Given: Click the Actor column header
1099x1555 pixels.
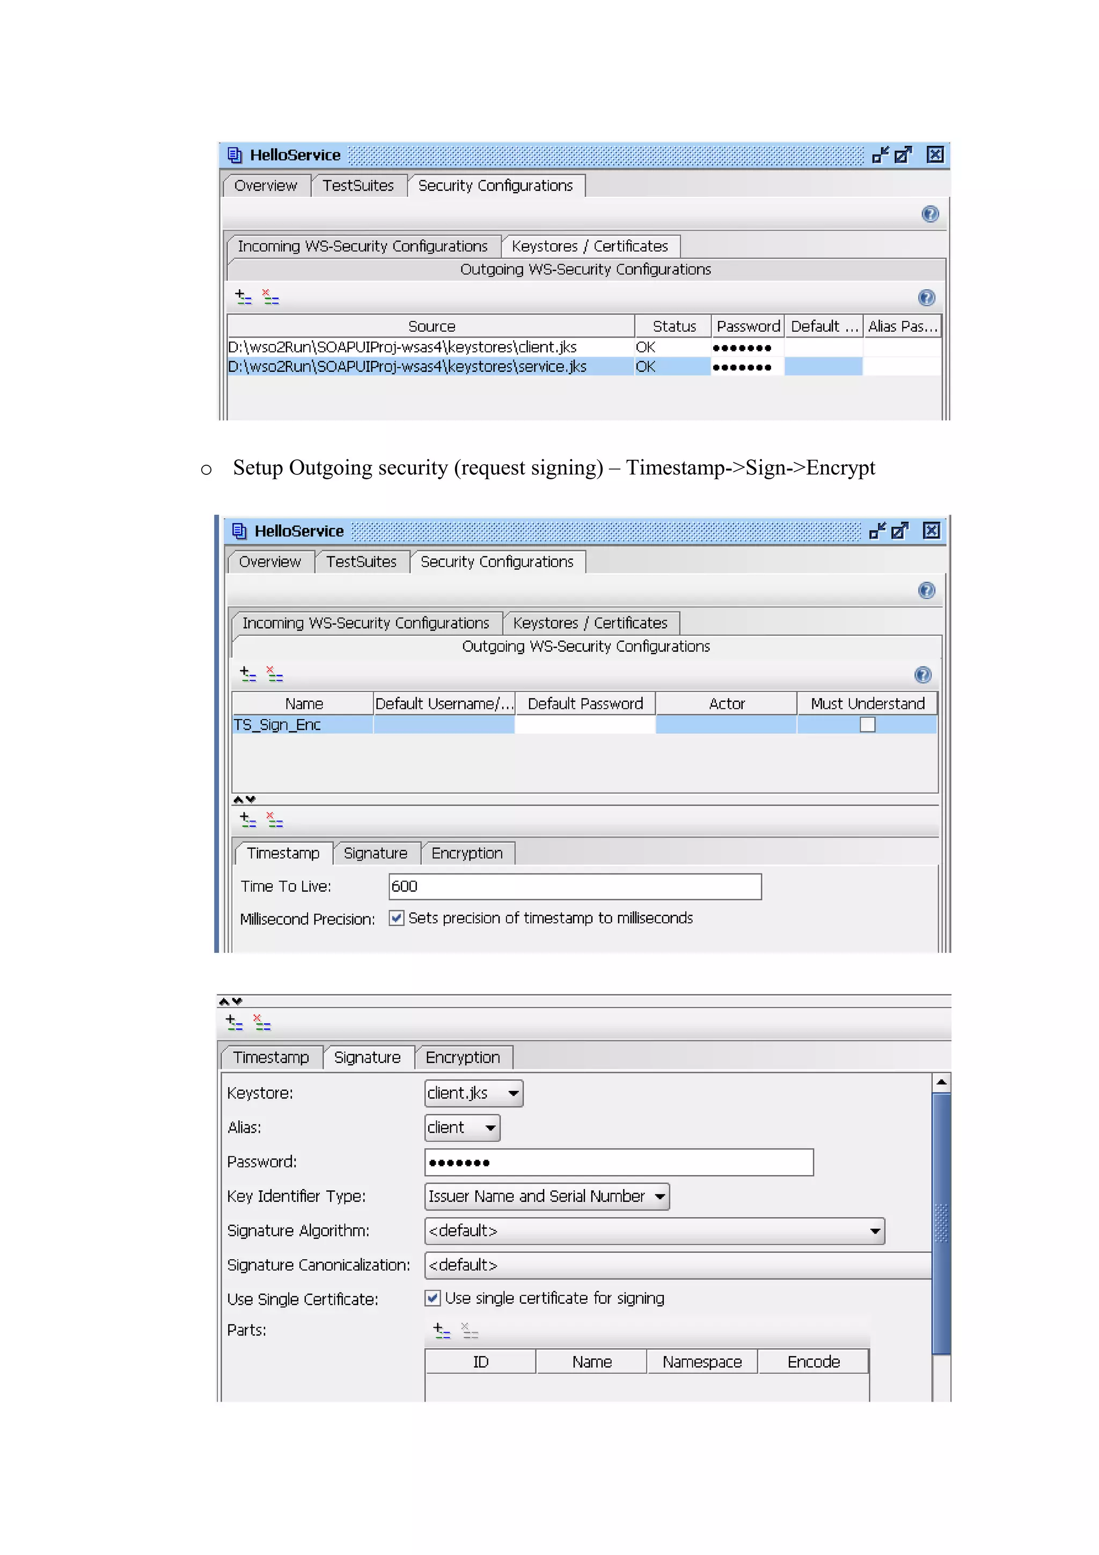Looking at the screenshot, I should coord(727,703).
